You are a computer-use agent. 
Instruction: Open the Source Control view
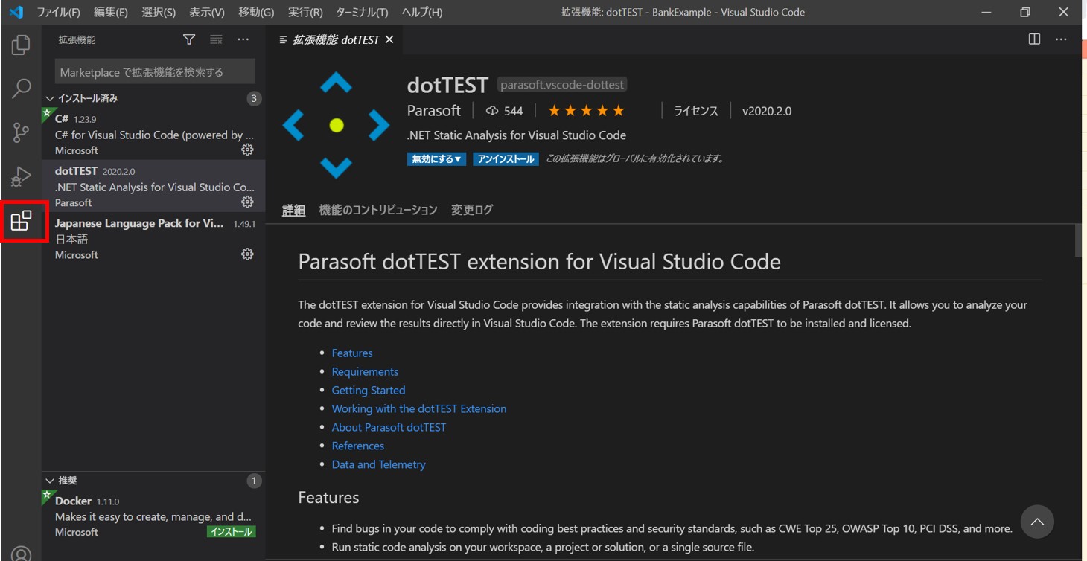point(21,132)
